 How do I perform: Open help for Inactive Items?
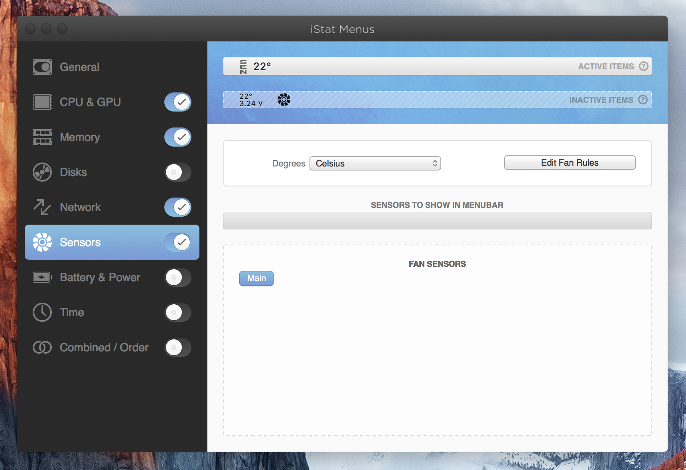pyautogui.click(x=643, y=100)
